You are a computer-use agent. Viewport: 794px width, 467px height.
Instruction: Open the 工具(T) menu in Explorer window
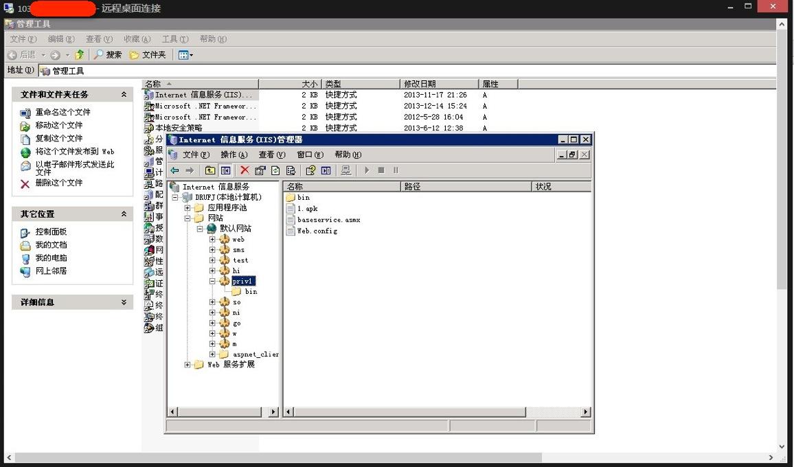tap(175, 39)
